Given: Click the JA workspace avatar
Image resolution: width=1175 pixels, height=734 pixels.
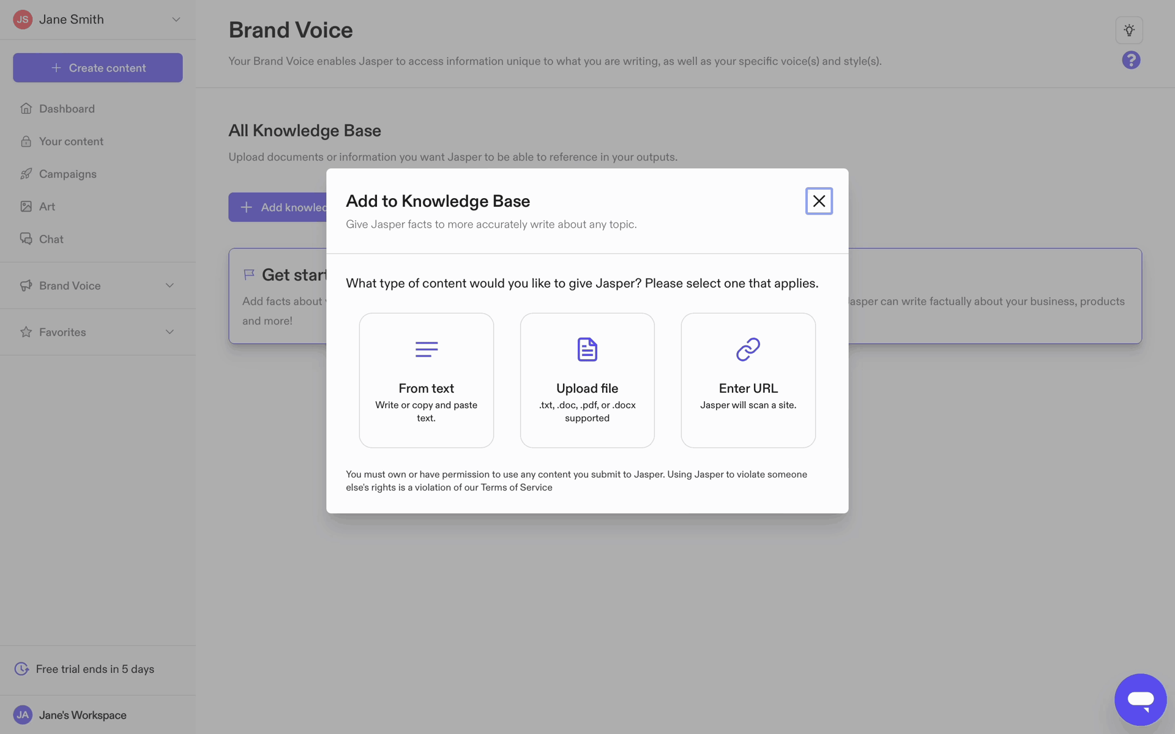Looking at the screenshot, I should (23, 714).
